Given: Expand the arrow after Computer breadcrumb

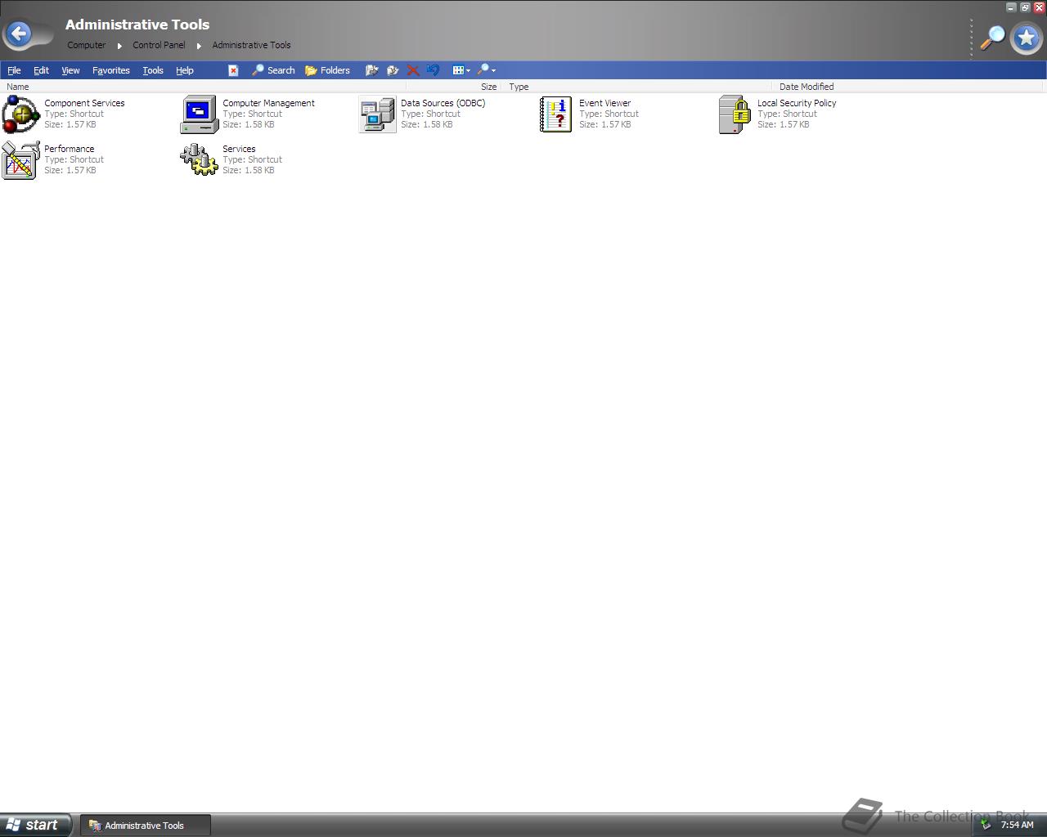Looking at the screenshot, I should [119, 46].
